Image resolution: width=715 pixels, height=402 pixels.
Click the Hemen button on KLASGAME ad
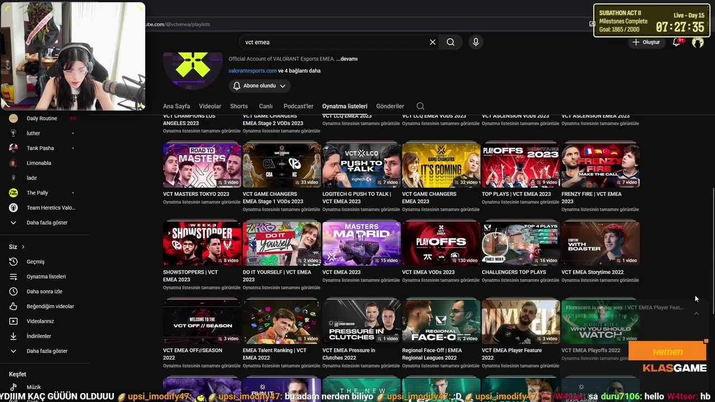tap(668, 352)
